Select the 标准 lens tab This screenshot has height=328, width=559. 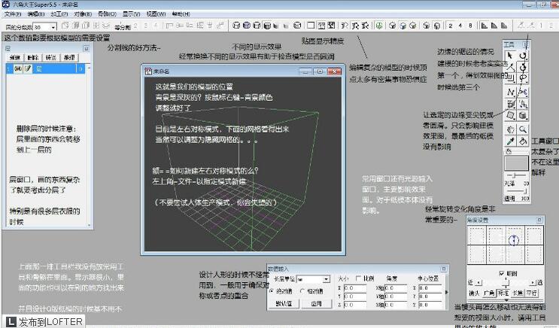[x=503, y=293]
